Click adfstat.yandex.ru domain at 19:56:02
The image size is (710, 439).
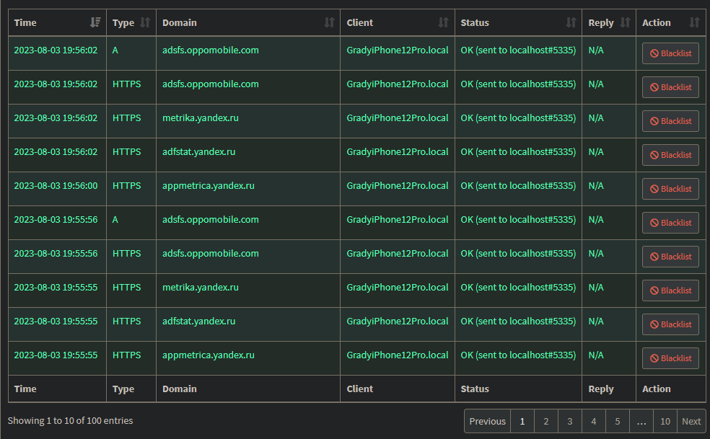click(198, 152)
